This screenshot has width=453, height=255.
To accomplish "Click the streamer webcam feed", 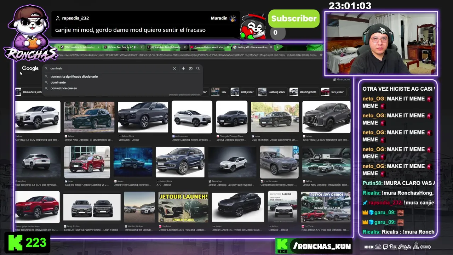I will click(381, 44).
